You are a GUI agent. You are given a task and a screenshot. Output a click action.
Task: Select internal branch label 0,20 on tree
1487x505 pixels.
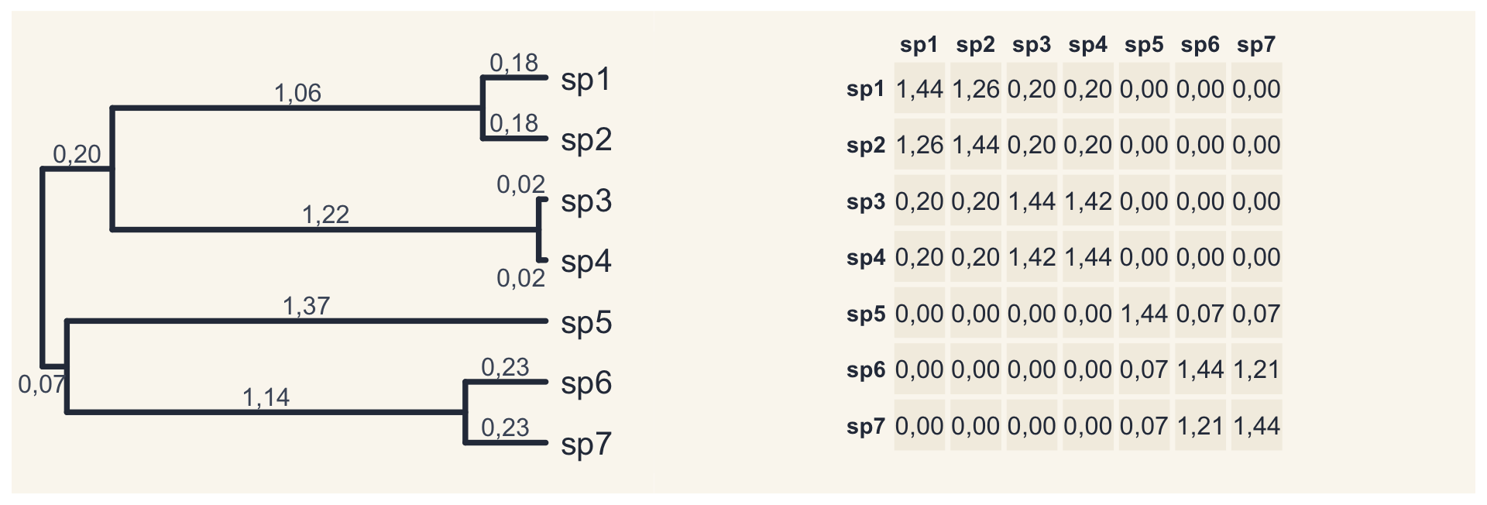pyautogui.click(x=77, y=154)
